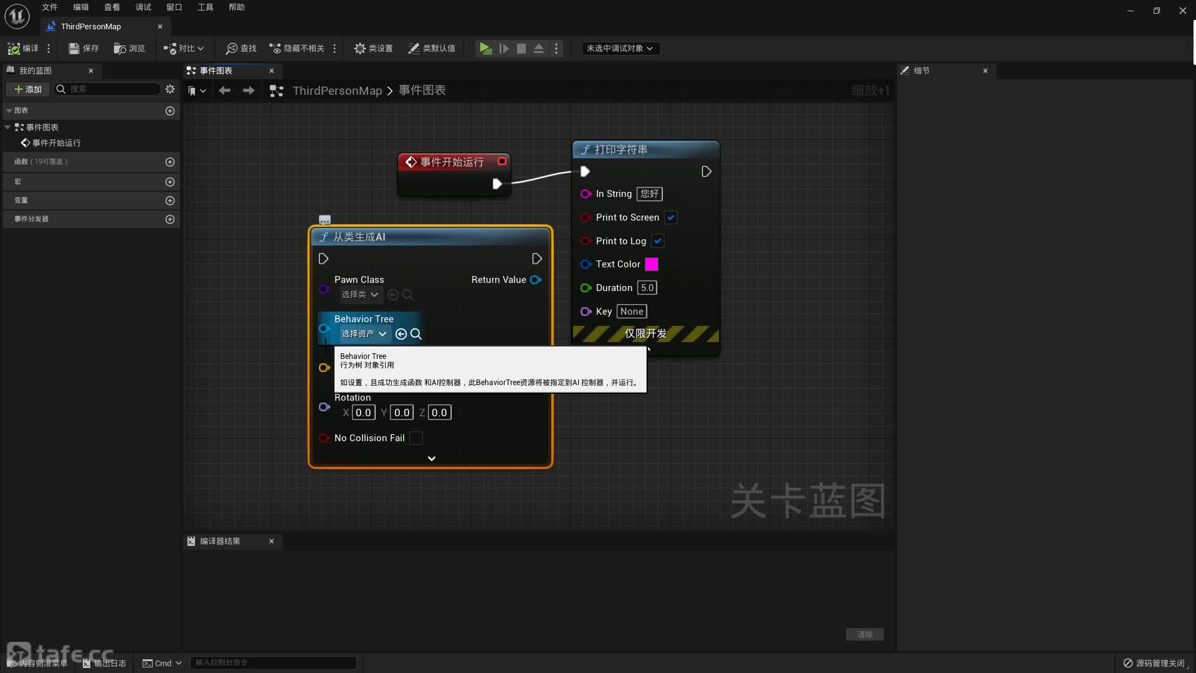Viewport: 1196px width, 673px height.
Task: Click the In String value field
Action: [650, 194]
